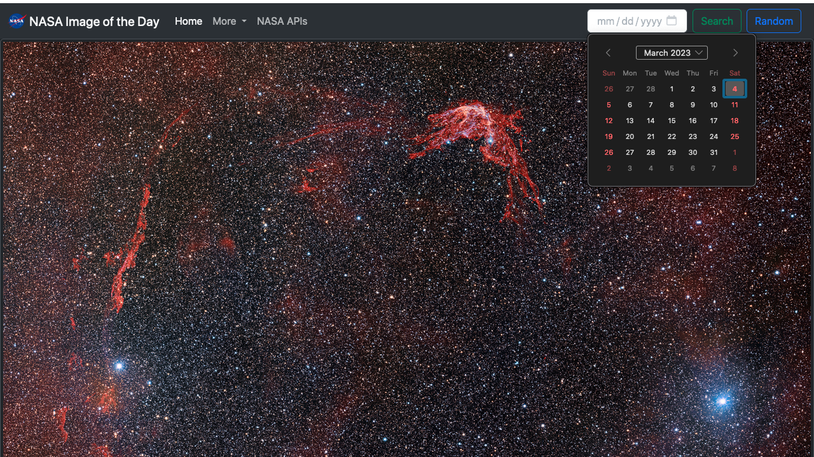Select March 7 in the calendar
Screen dimensions: 814x457
click(x=651, y=105)
